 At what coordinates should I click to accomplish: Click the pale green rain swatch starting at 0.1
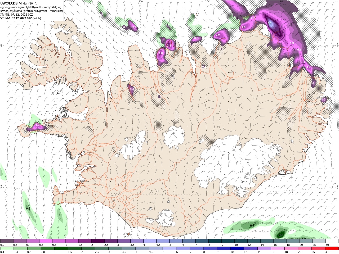[7, 248]
